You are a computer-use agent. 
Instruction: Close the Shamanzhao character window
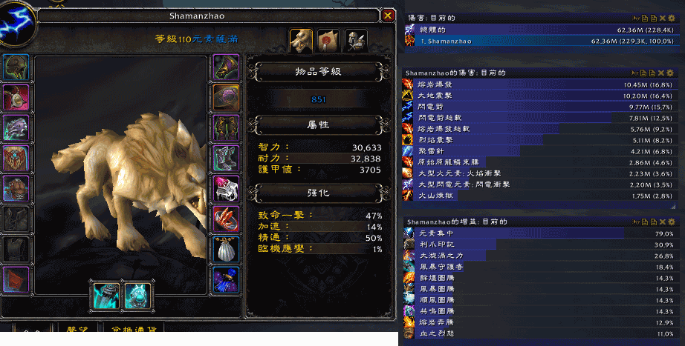(x=388, y=16)
